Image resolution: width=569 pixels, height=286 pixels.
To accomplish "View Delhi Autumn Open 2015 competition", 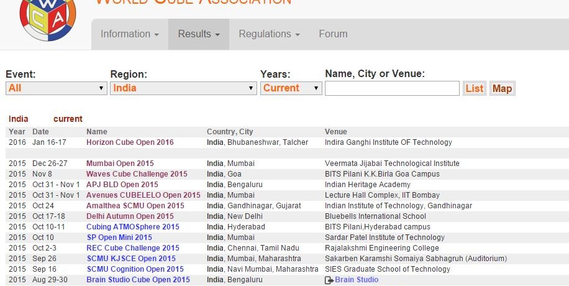I will (130, 216).
